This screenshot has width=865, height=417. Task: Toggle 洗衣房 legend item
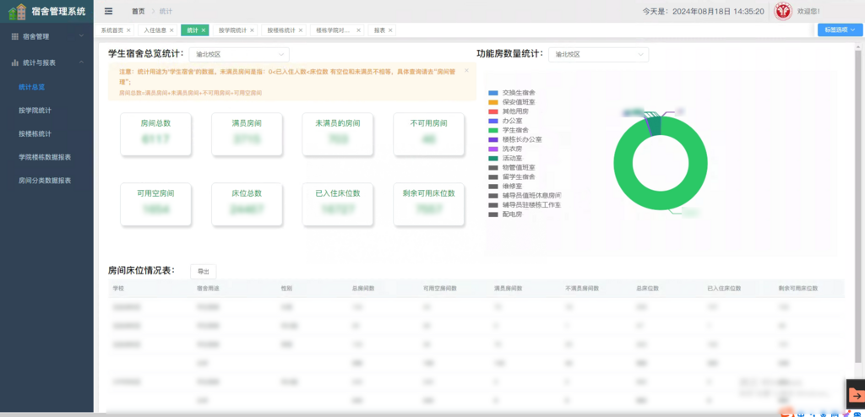(x=505, y=149)
